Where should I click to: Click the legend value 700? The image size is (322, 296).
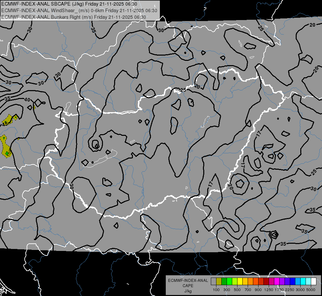tap(248, 290)
